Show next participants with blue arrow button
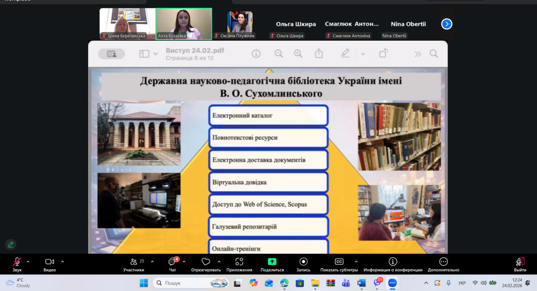This screenshot has height=291, width=537. (x=446, y=24)
